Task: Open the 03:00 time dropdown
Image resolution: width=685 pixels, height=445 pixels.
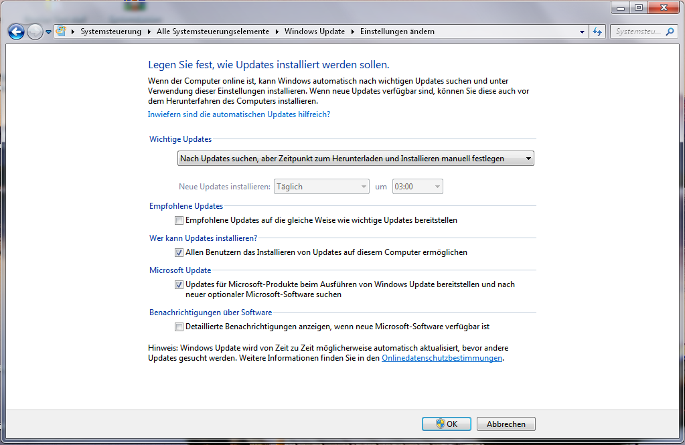Action: tap(418, 187)
